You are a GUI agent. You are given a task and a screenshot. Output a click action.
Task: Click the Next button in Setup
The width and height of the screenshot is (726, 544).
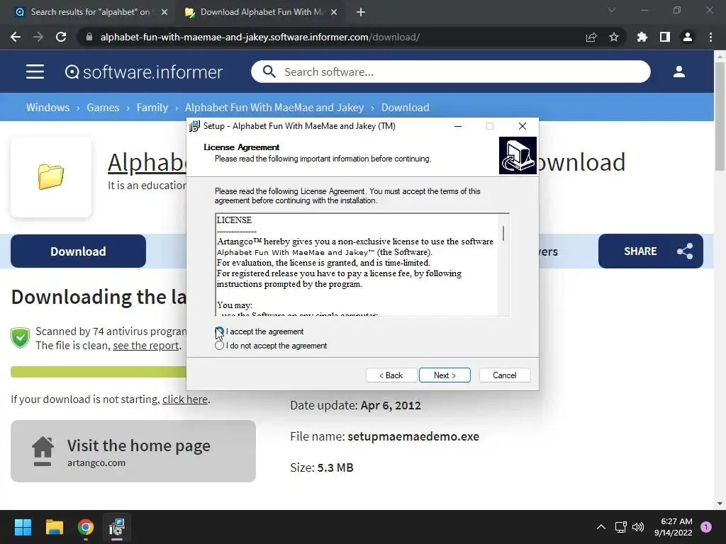pyautogui.click(x=445, y=375)
